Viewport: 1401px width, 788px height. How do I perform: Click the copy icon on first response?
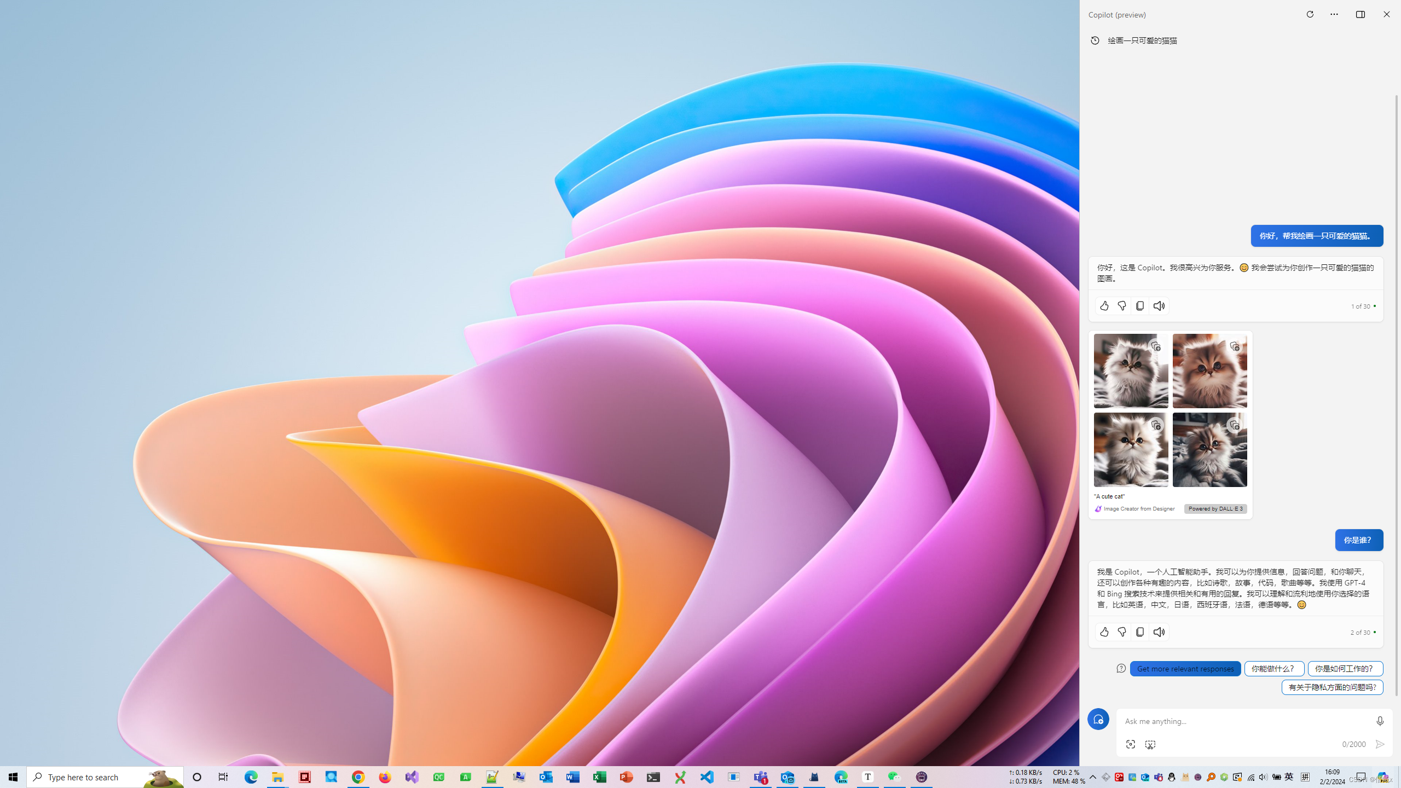(x=1141, y=306)
